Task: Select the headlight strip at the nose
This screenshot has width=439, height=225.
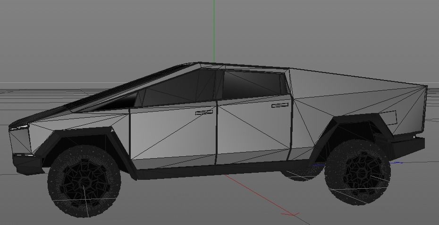Action: (x=18, y=127)
